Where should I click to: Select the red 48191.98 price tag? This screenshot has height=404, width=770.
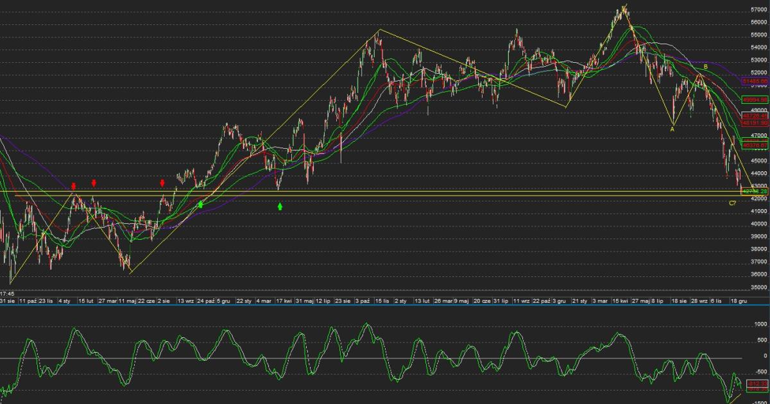click(755, 122)
